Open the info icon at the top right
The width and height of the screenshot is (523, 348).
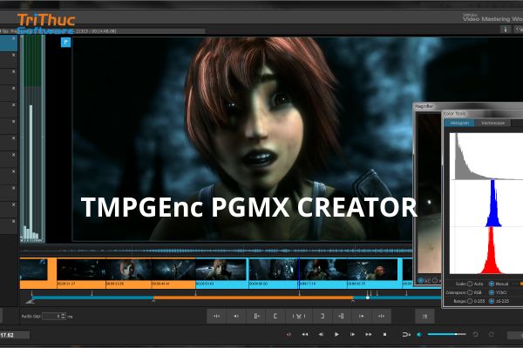tap(506, 30)
